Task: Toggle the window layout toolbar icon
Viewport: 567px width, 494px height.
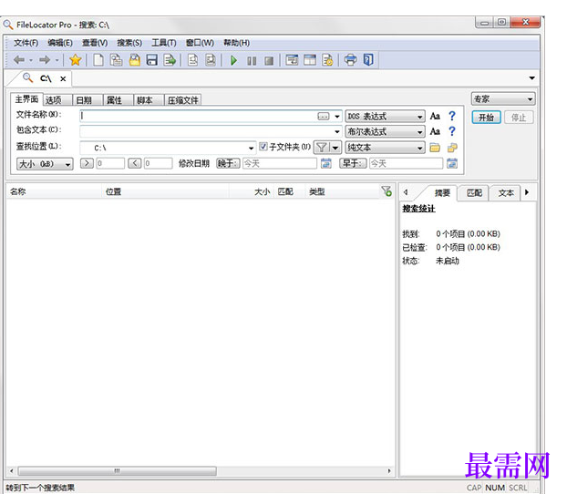Action: [x=310, y=60]
